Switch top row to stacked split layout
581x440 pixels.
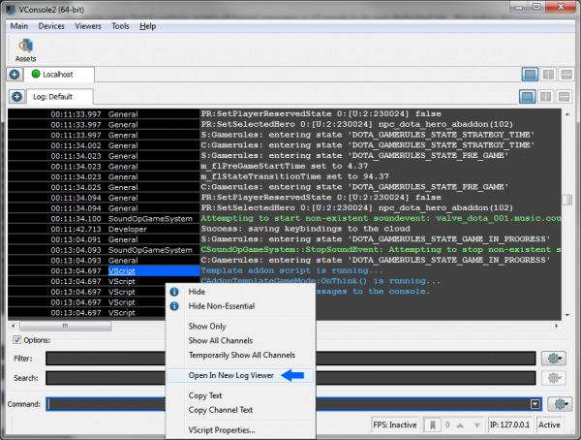click(566, 75)
